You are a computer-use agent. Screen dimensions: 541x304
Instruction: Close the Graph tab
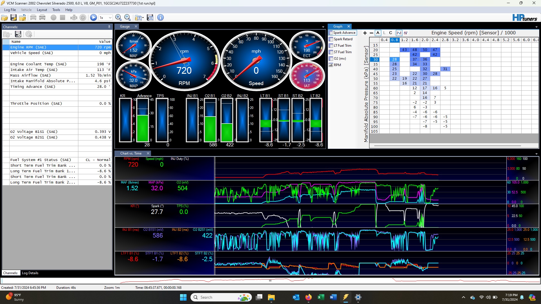[349, 26]
